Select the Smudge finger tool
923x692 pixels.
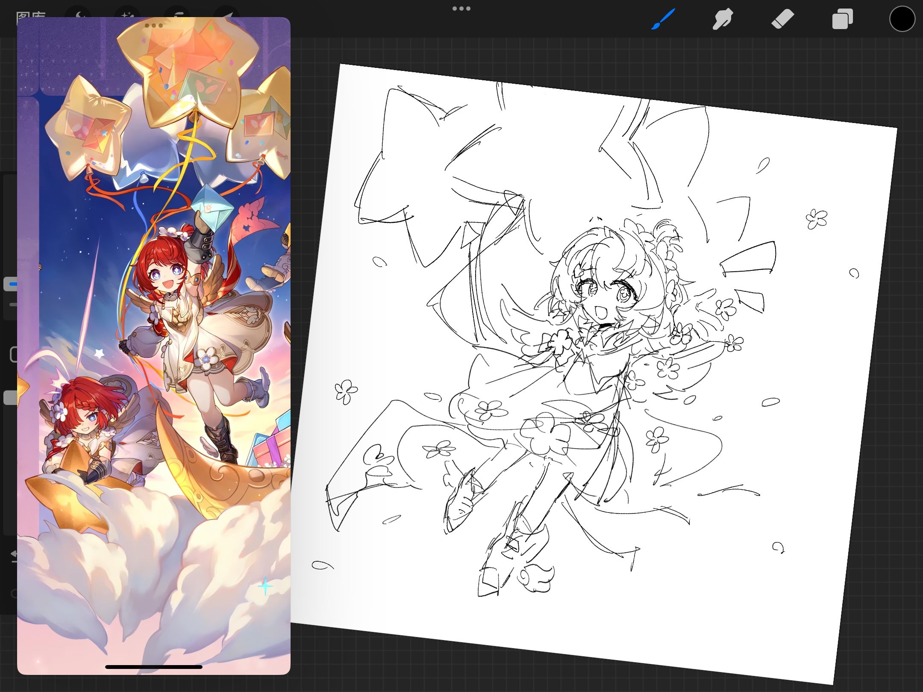coord(723,19)
